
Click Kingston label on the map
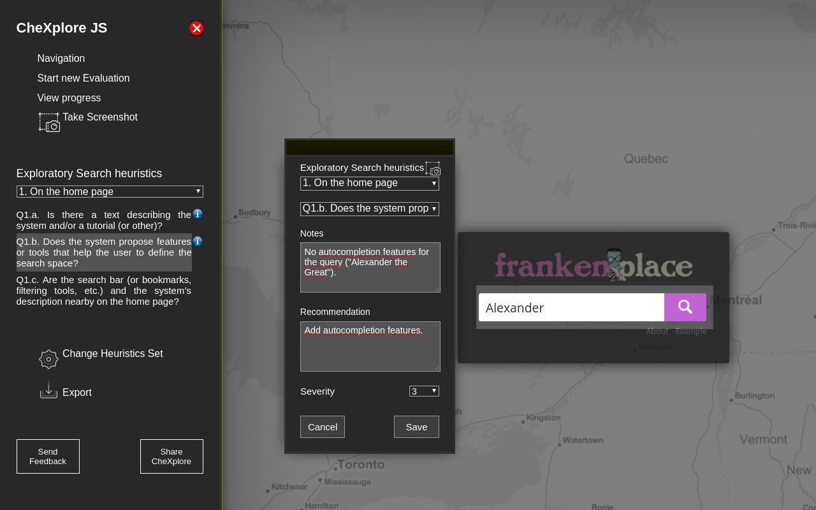543,418
